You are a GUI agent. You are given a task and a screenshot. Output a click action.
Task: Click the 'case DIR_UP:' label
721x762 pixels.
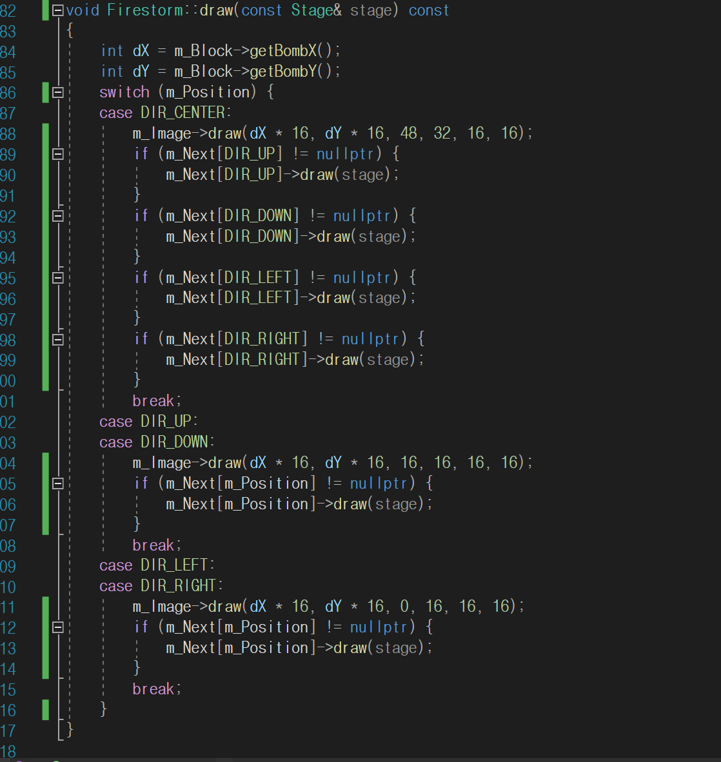pos(149,422)
